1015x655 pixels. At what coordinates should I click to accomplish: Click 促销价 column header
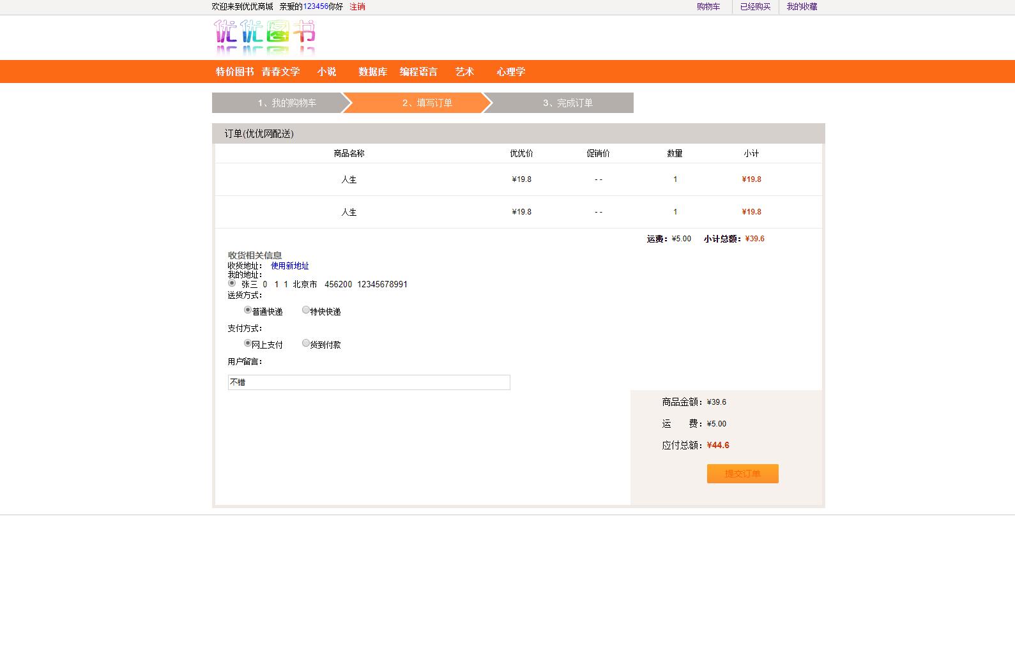click(x=598, y=154)
